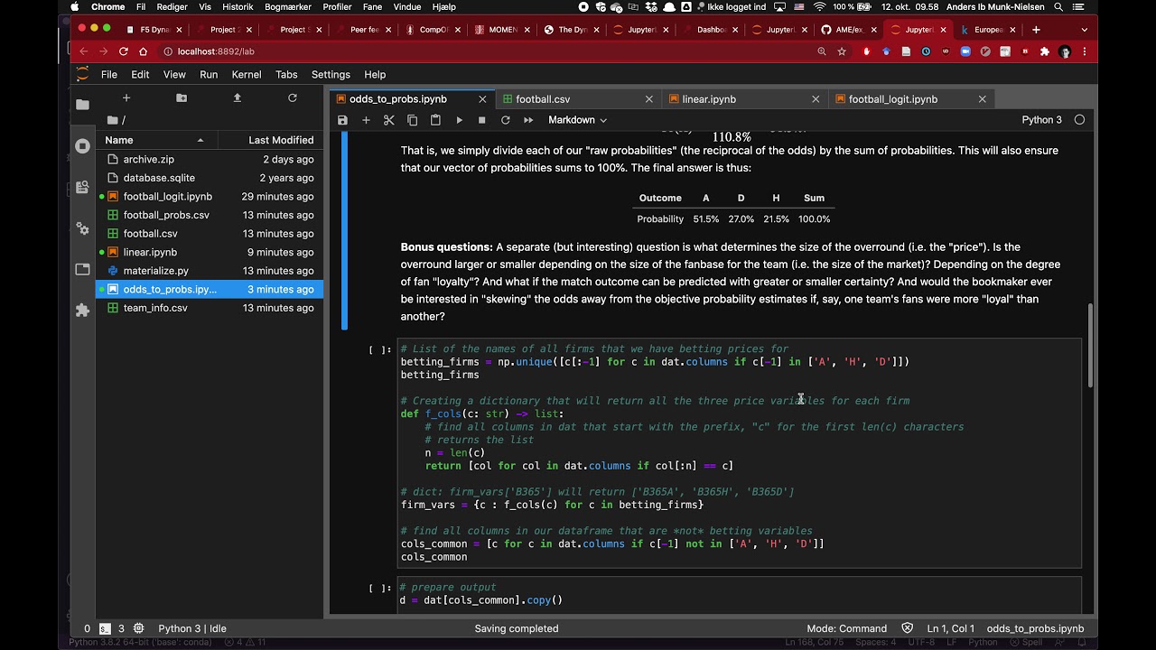Insert a cell below with the plus icon

[x=366, y=120]
